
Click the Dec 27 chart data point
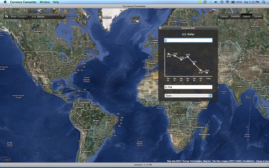(x=175, y=56)
